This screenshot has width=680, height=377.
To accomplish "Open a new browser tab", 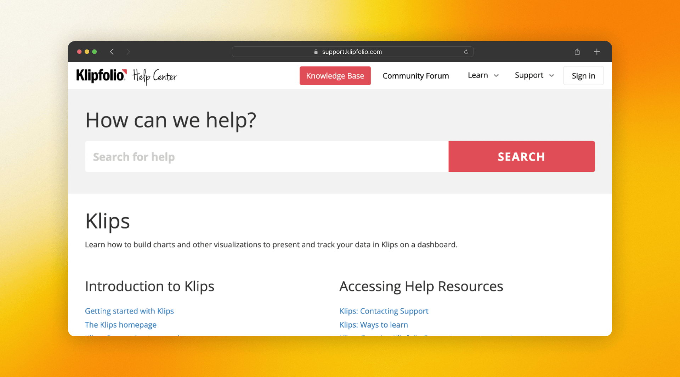I will pos(597,52).
